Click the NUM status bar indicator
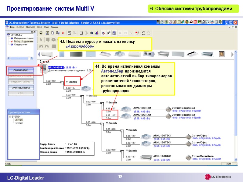Screen dimensions: 243x182 pyautogui.click(x=229, y=164)
